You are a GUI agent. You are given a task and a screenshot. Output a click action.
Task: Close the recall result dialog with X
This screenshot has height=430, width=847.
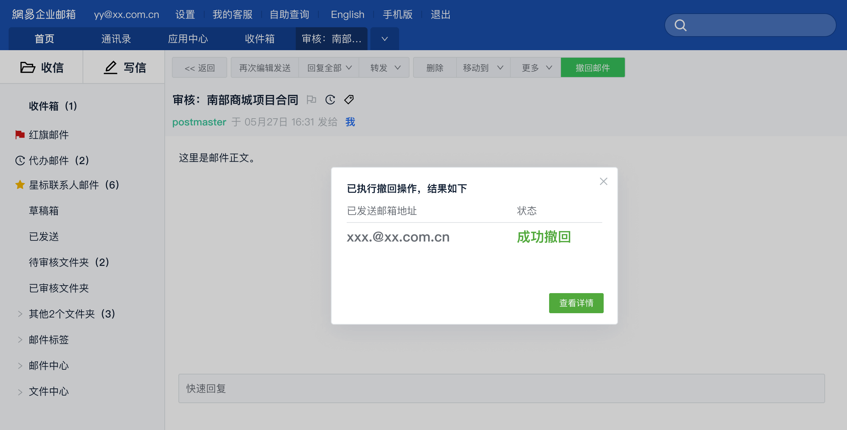tap(603, 181)
